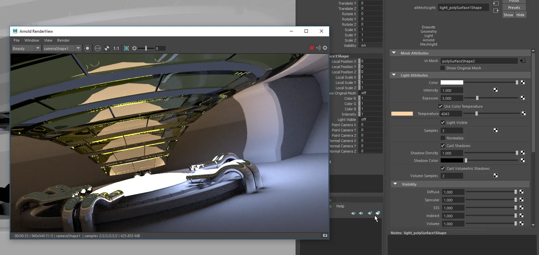This screenshot has height=255, width=539.
Task: Click the snapshot camera icon in status bar
Action: (x=325, y=236)
